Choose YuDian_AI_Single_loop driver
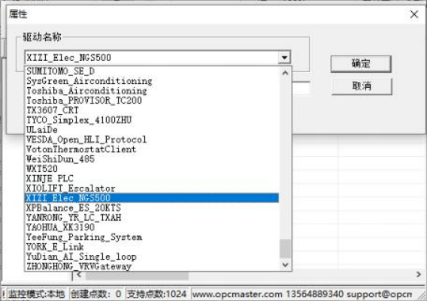The image size is (427, 301). 151,257
